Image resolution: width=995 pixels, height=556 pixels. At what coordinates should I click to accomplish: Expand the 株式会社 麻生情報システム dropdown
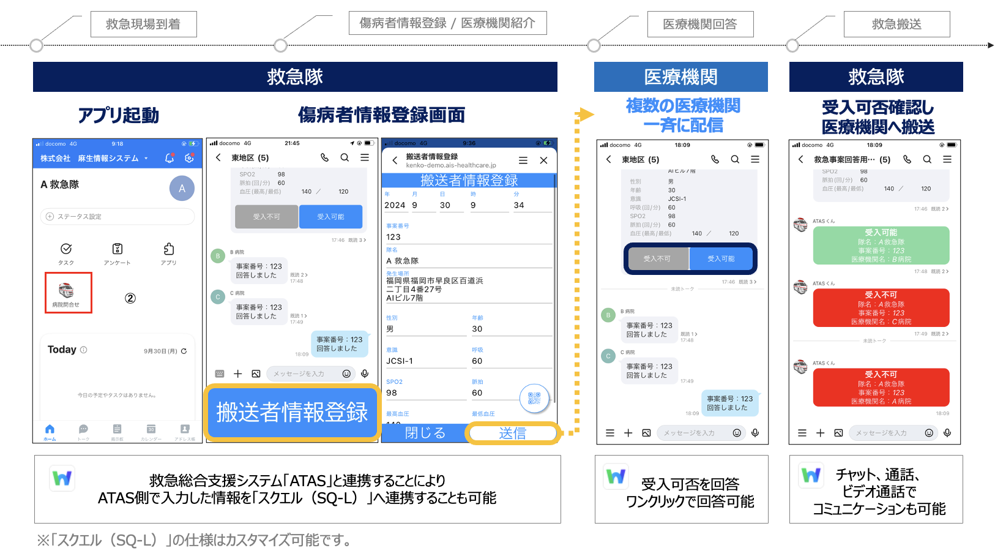tap(146, 159)
